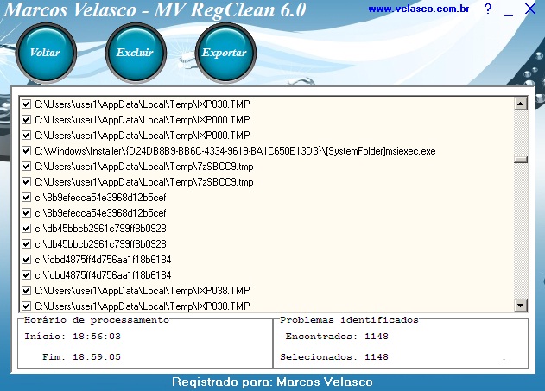Select the c:\fcbd4875ff4d756aa1f18b6184 text just below db45bbcb
The width and height of the screenshot is (545, 391).
[x=103, y=260]
